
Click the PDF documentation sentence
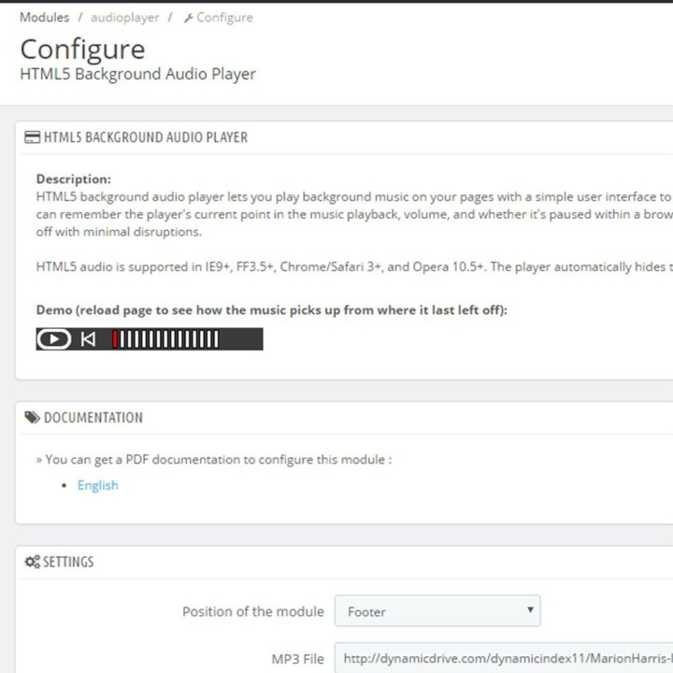point(214,459)
